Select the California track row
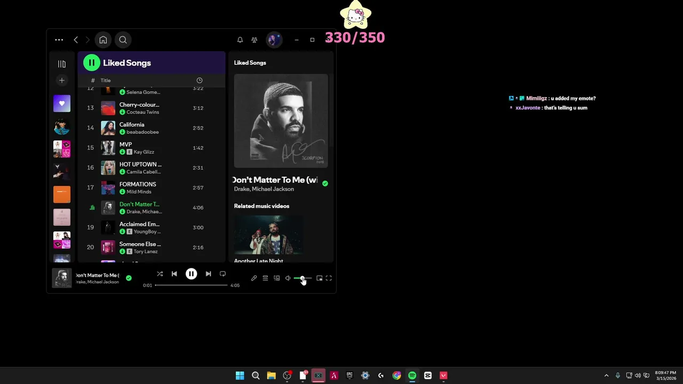The height and width of the screenshot is (384, 683). pyautogui.click(x=152, y=128)
